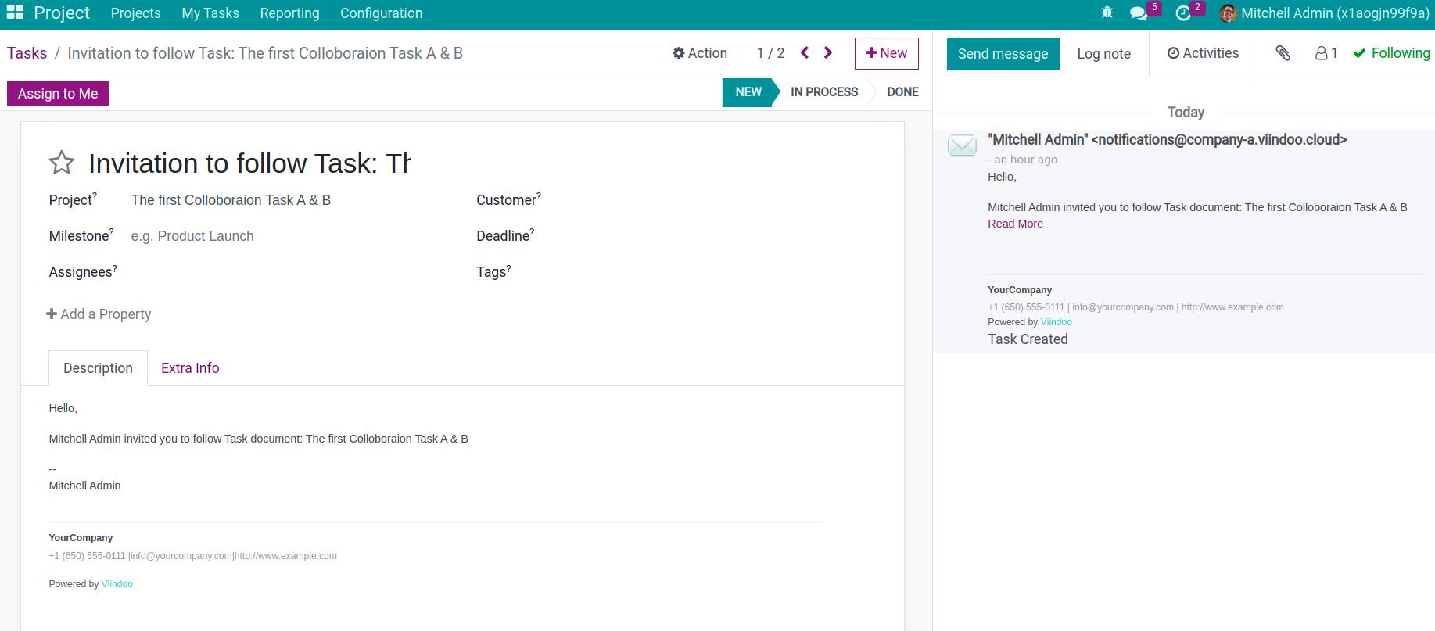Toggle the priority star on task
1435x631 pixels.
tap(62, 163)
